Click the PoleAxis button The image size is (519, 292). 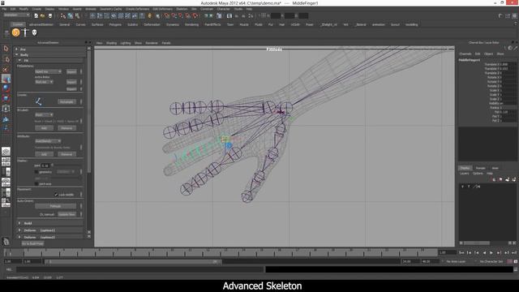(55, 206)
